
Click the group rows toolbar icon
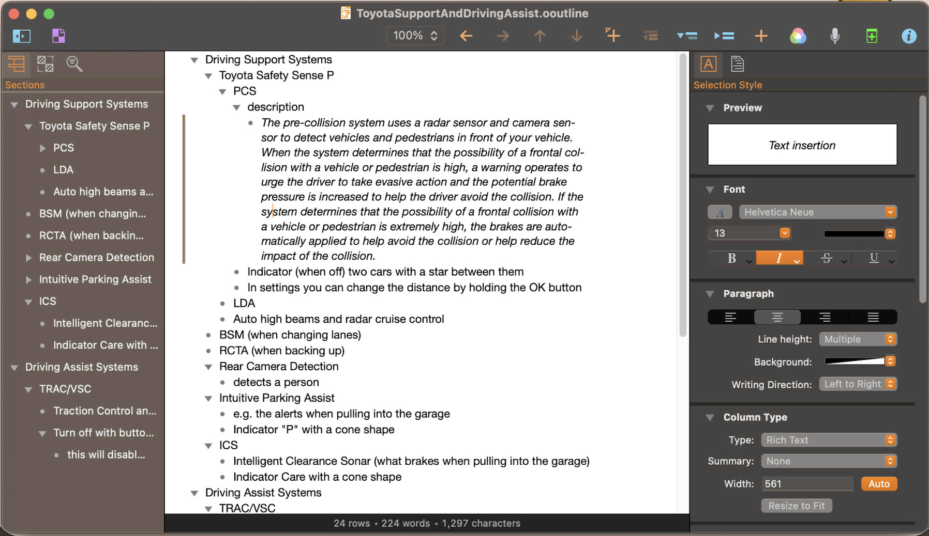[x=650, y=36]
